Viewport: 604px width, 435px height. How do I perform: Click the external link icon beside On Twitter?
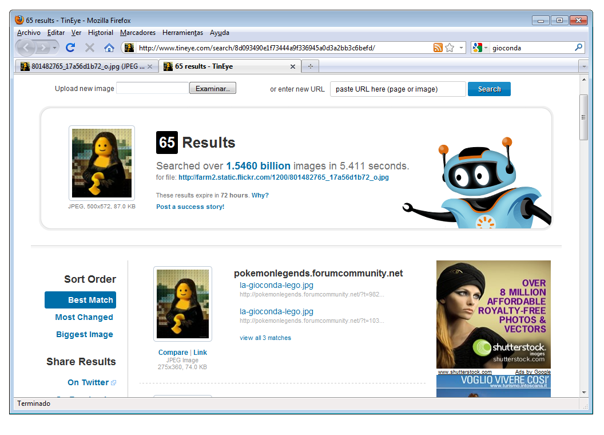point(114,382)
